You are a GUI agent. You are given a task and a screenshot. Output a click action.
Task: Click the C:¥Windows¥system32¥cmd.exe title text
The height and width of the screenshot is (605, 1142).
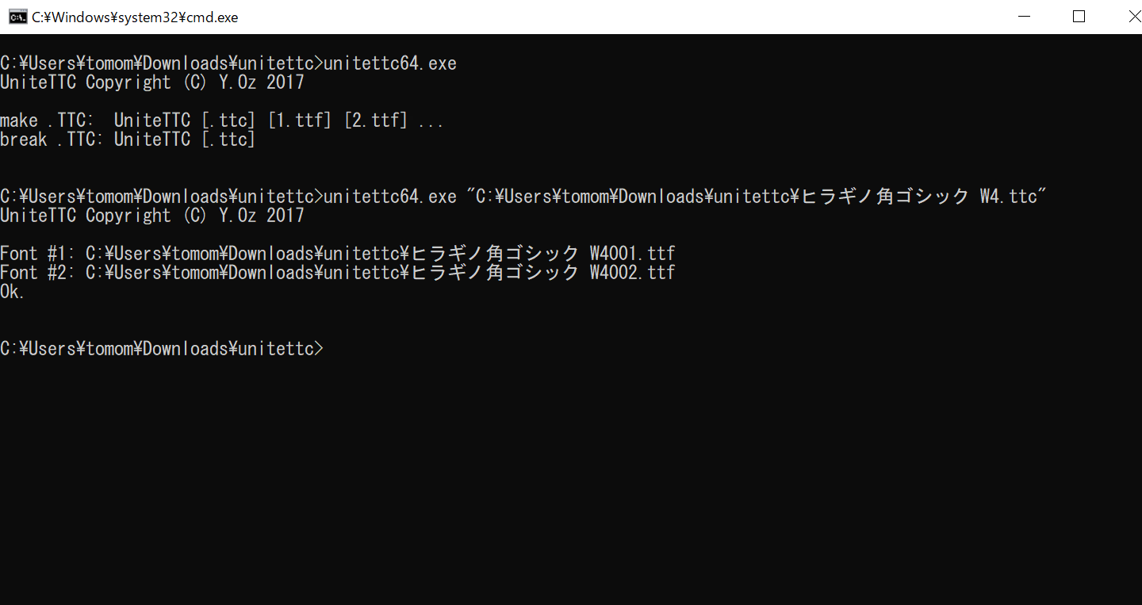(x=135, y=17)
